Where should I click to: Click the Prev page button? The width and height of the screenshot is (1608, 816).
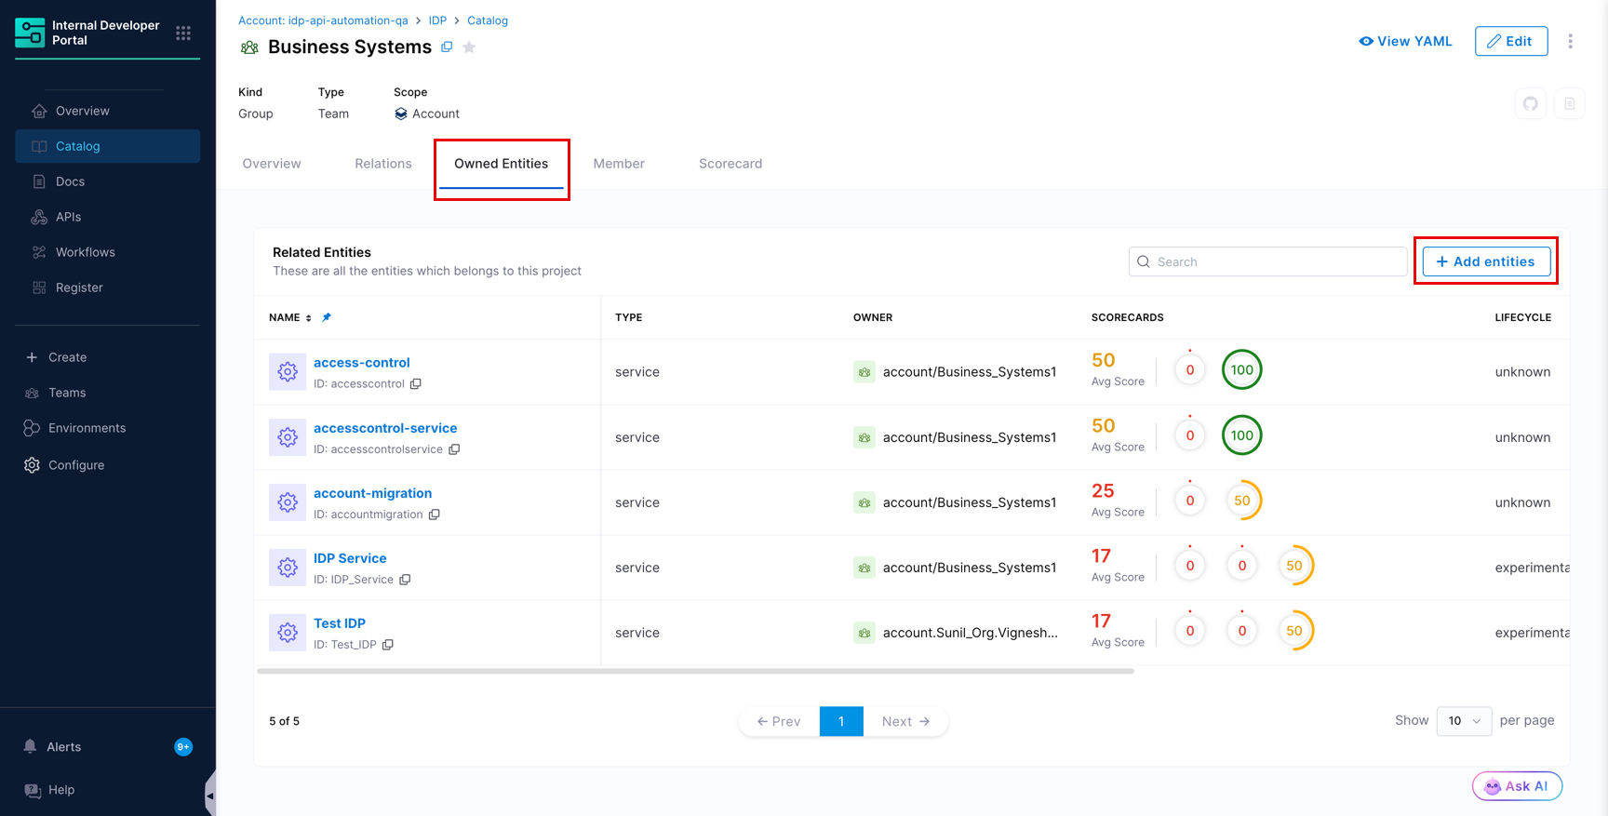point(779,721)
